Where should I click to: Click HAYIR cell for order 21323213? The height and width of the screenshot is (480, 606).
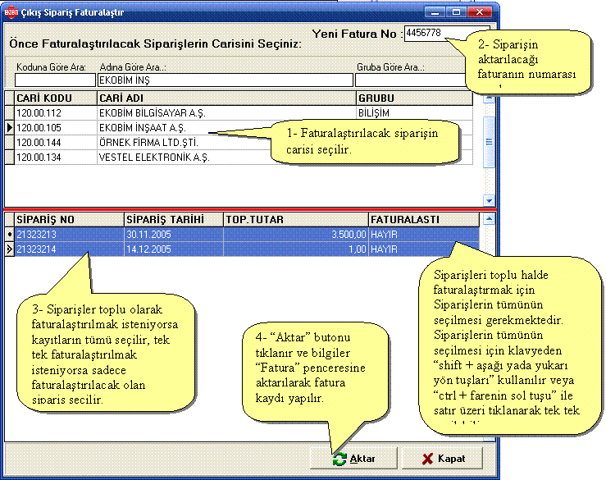point(424,234)
